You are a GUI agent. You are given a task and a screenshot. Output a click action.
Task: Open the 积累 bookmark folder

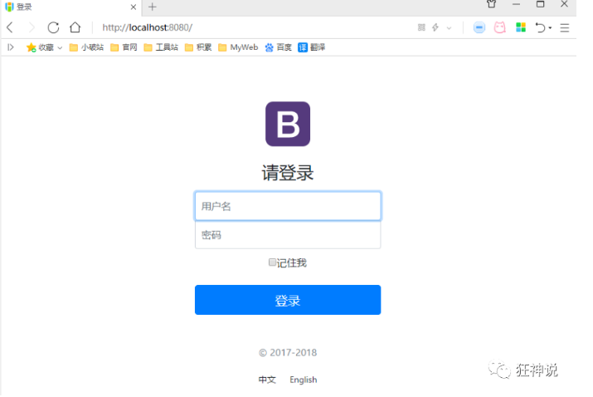pos(198,47)
